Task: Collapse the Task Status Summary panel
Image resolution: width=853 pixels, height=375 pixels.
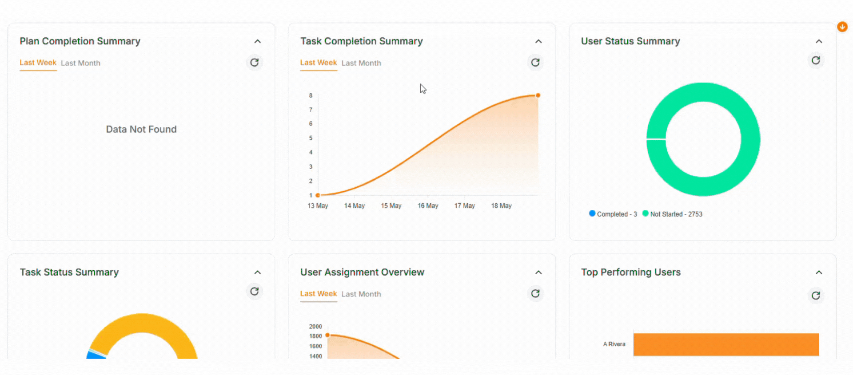Action: tap(257, 272)
